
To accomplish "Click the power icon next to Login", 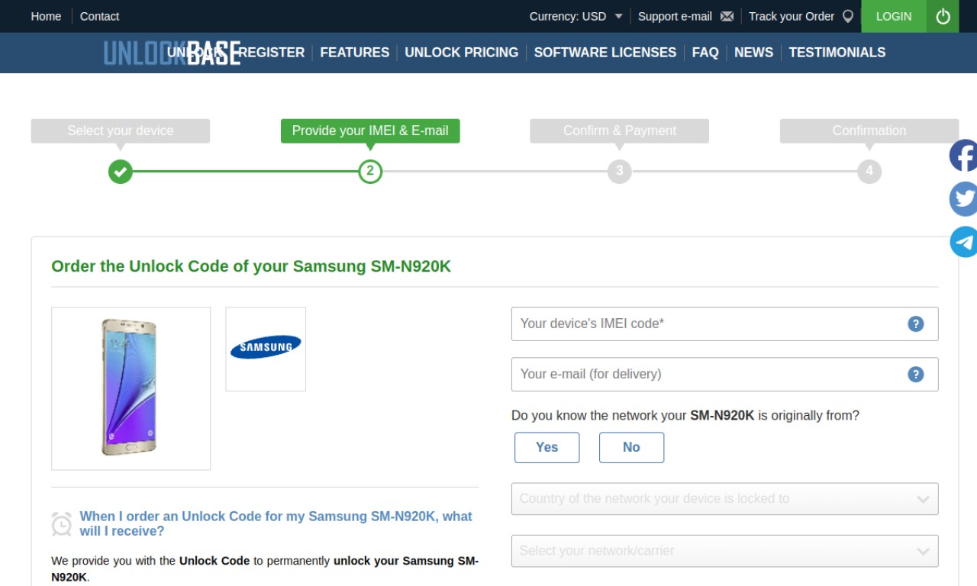I will click(x=943, y=16).
